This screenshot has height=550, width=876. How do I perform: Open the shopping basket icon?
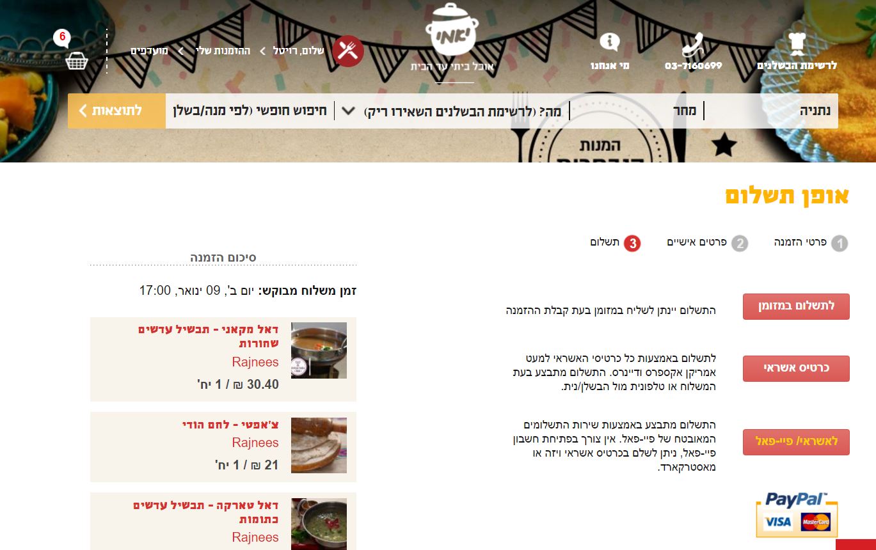(77, 61)
